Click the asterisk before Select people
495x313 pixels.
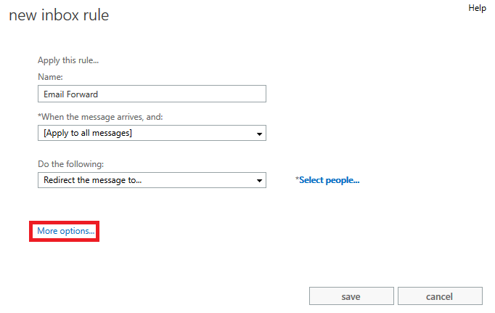(x=297, y=179)
